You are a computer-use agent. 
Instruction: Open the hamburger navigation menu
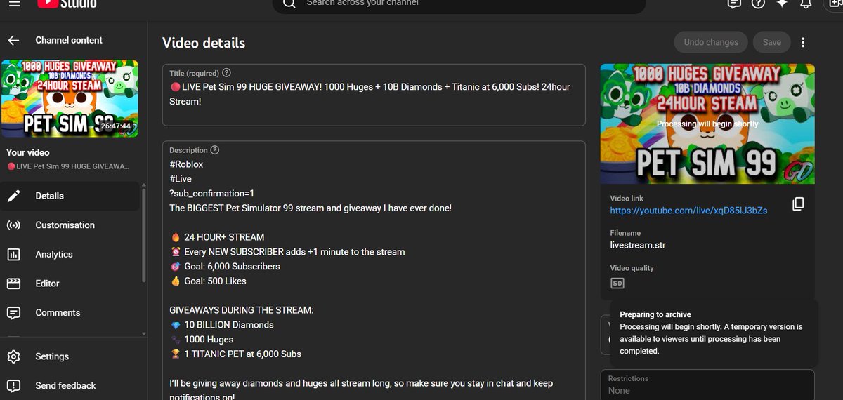pos(14,3)
